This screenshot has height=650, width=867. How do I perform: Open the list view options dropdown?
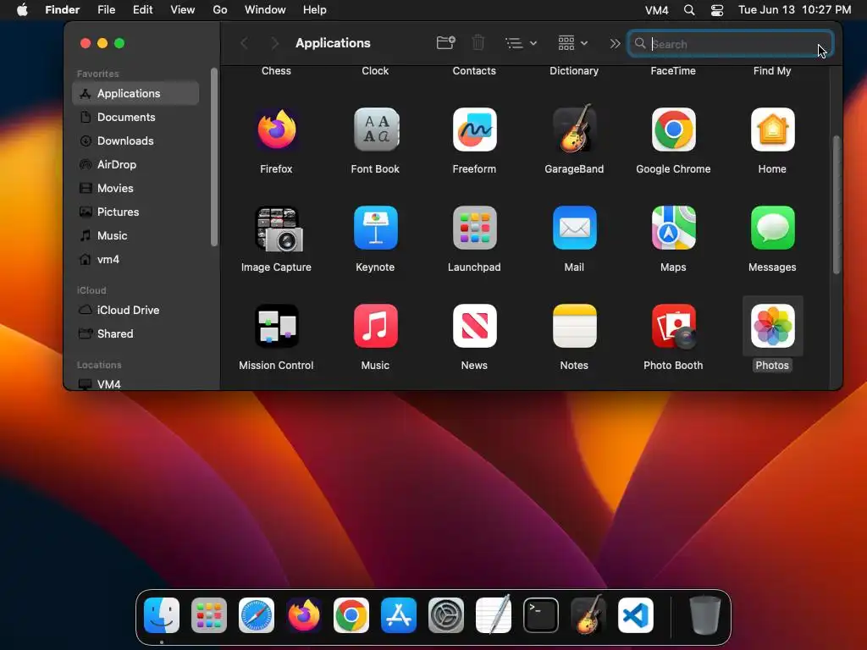pyautogui.click(x=521, y=43)
